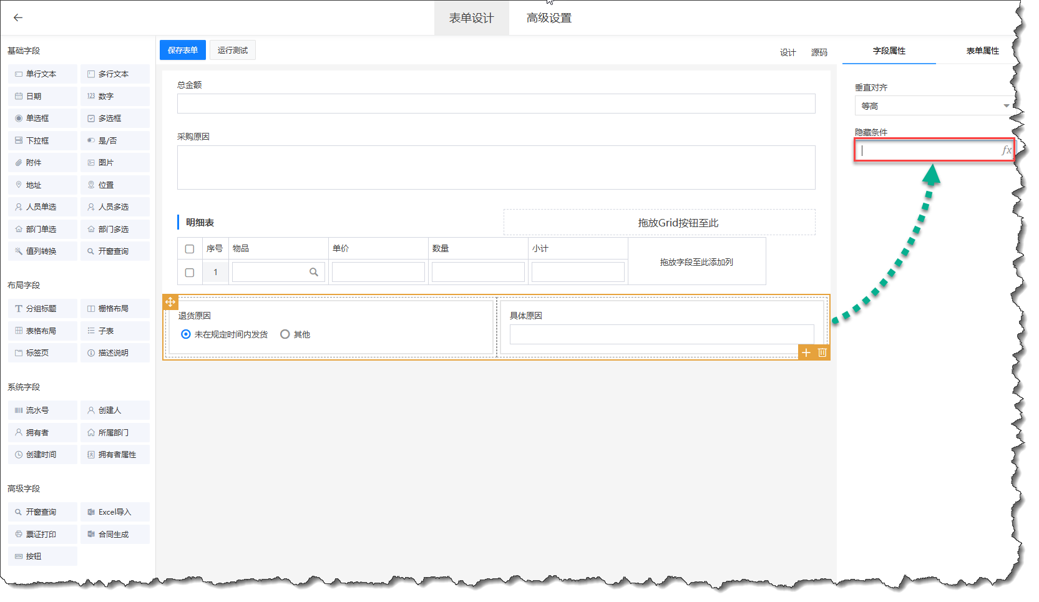Select the 其他 radio option
Screen dimensions: 1039x602
(285, 334)
